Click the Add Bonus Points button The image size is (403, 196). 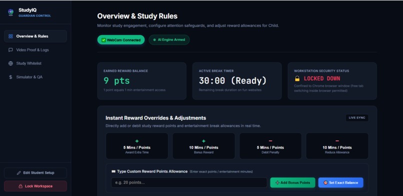pyautogui.click(x=292, y=183)
